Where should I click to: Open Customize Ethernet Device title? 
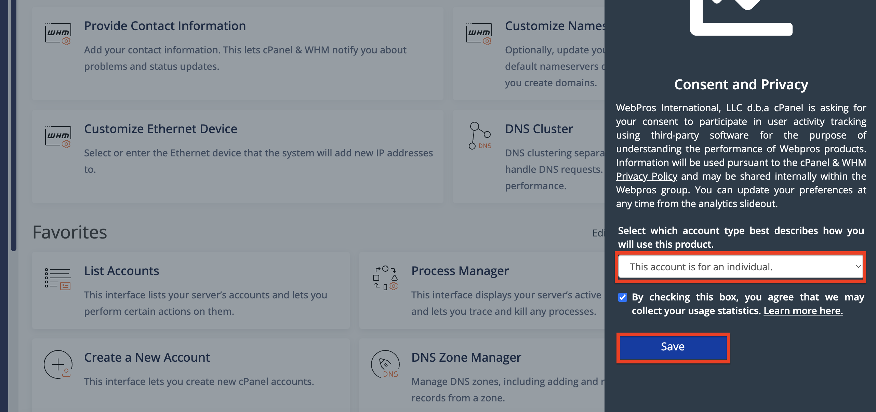point(161,129)
